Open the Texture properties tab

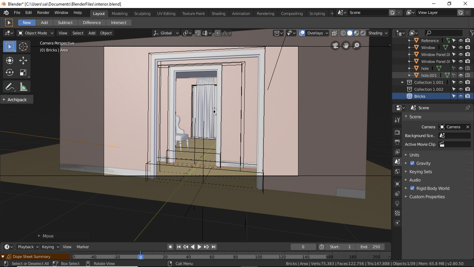click(397, 213)
